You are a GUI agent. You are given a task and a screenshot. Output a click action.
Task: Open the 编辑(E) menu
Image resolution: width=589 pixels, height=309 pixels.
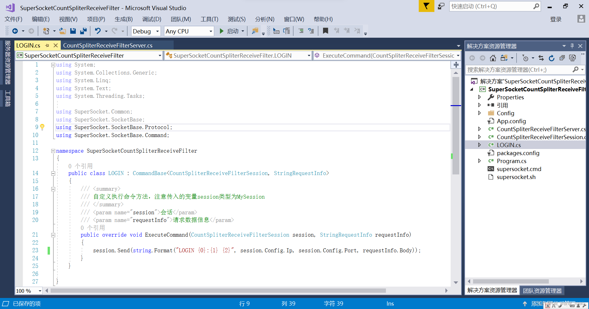pos(40,19)
